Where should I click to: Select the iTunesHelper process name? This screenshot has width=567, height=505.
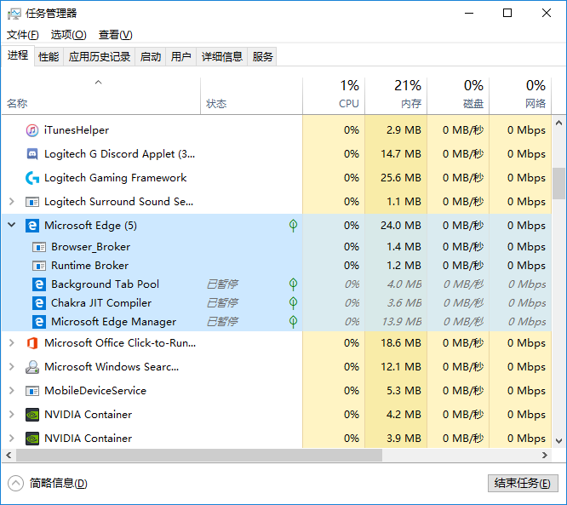[77, 130]
